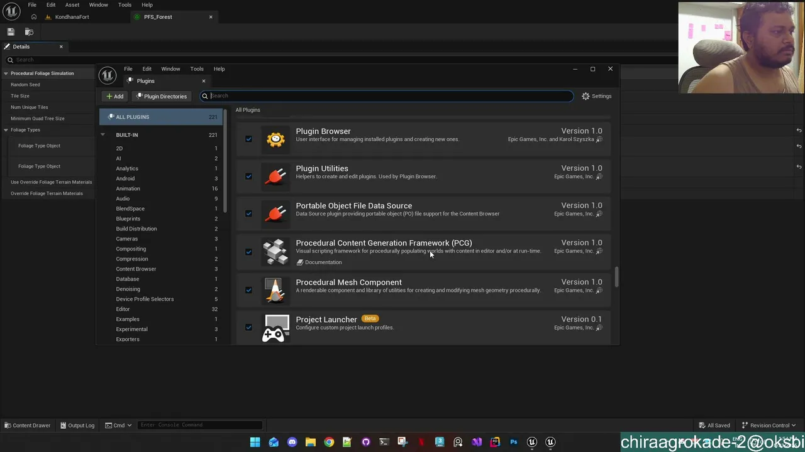The width and height of the screenshot is (805, 452).
Task: Switch to the PFS_Forest tab
Action: tap(158, 17)
